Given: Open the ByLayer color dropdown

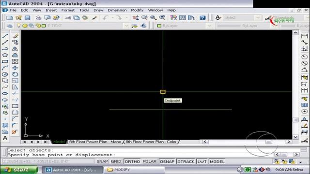Looking at the screenshot, I should [209, 26].
